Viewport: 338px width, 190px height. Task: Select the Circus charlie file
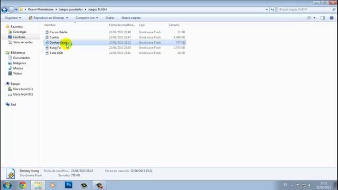[115, 32]
